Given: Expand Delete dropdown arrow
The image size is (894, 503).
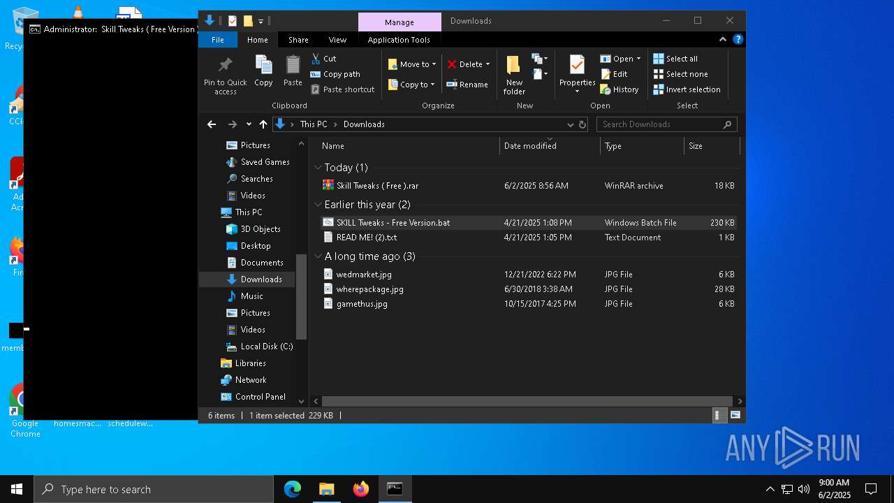Looking at the screenshot, I should pos(488,64).
